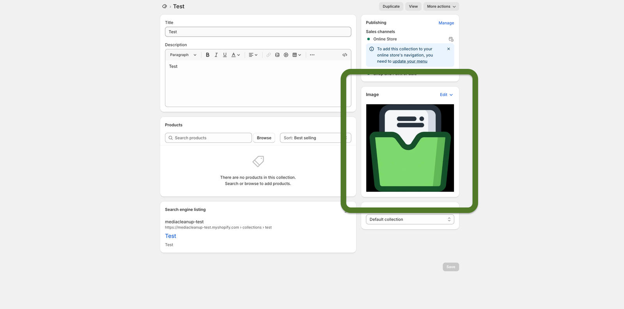This screenshot has width=624, height=309.
Task: Open the insert table menu
Action: pyautogui.click(x=297, y=55)
